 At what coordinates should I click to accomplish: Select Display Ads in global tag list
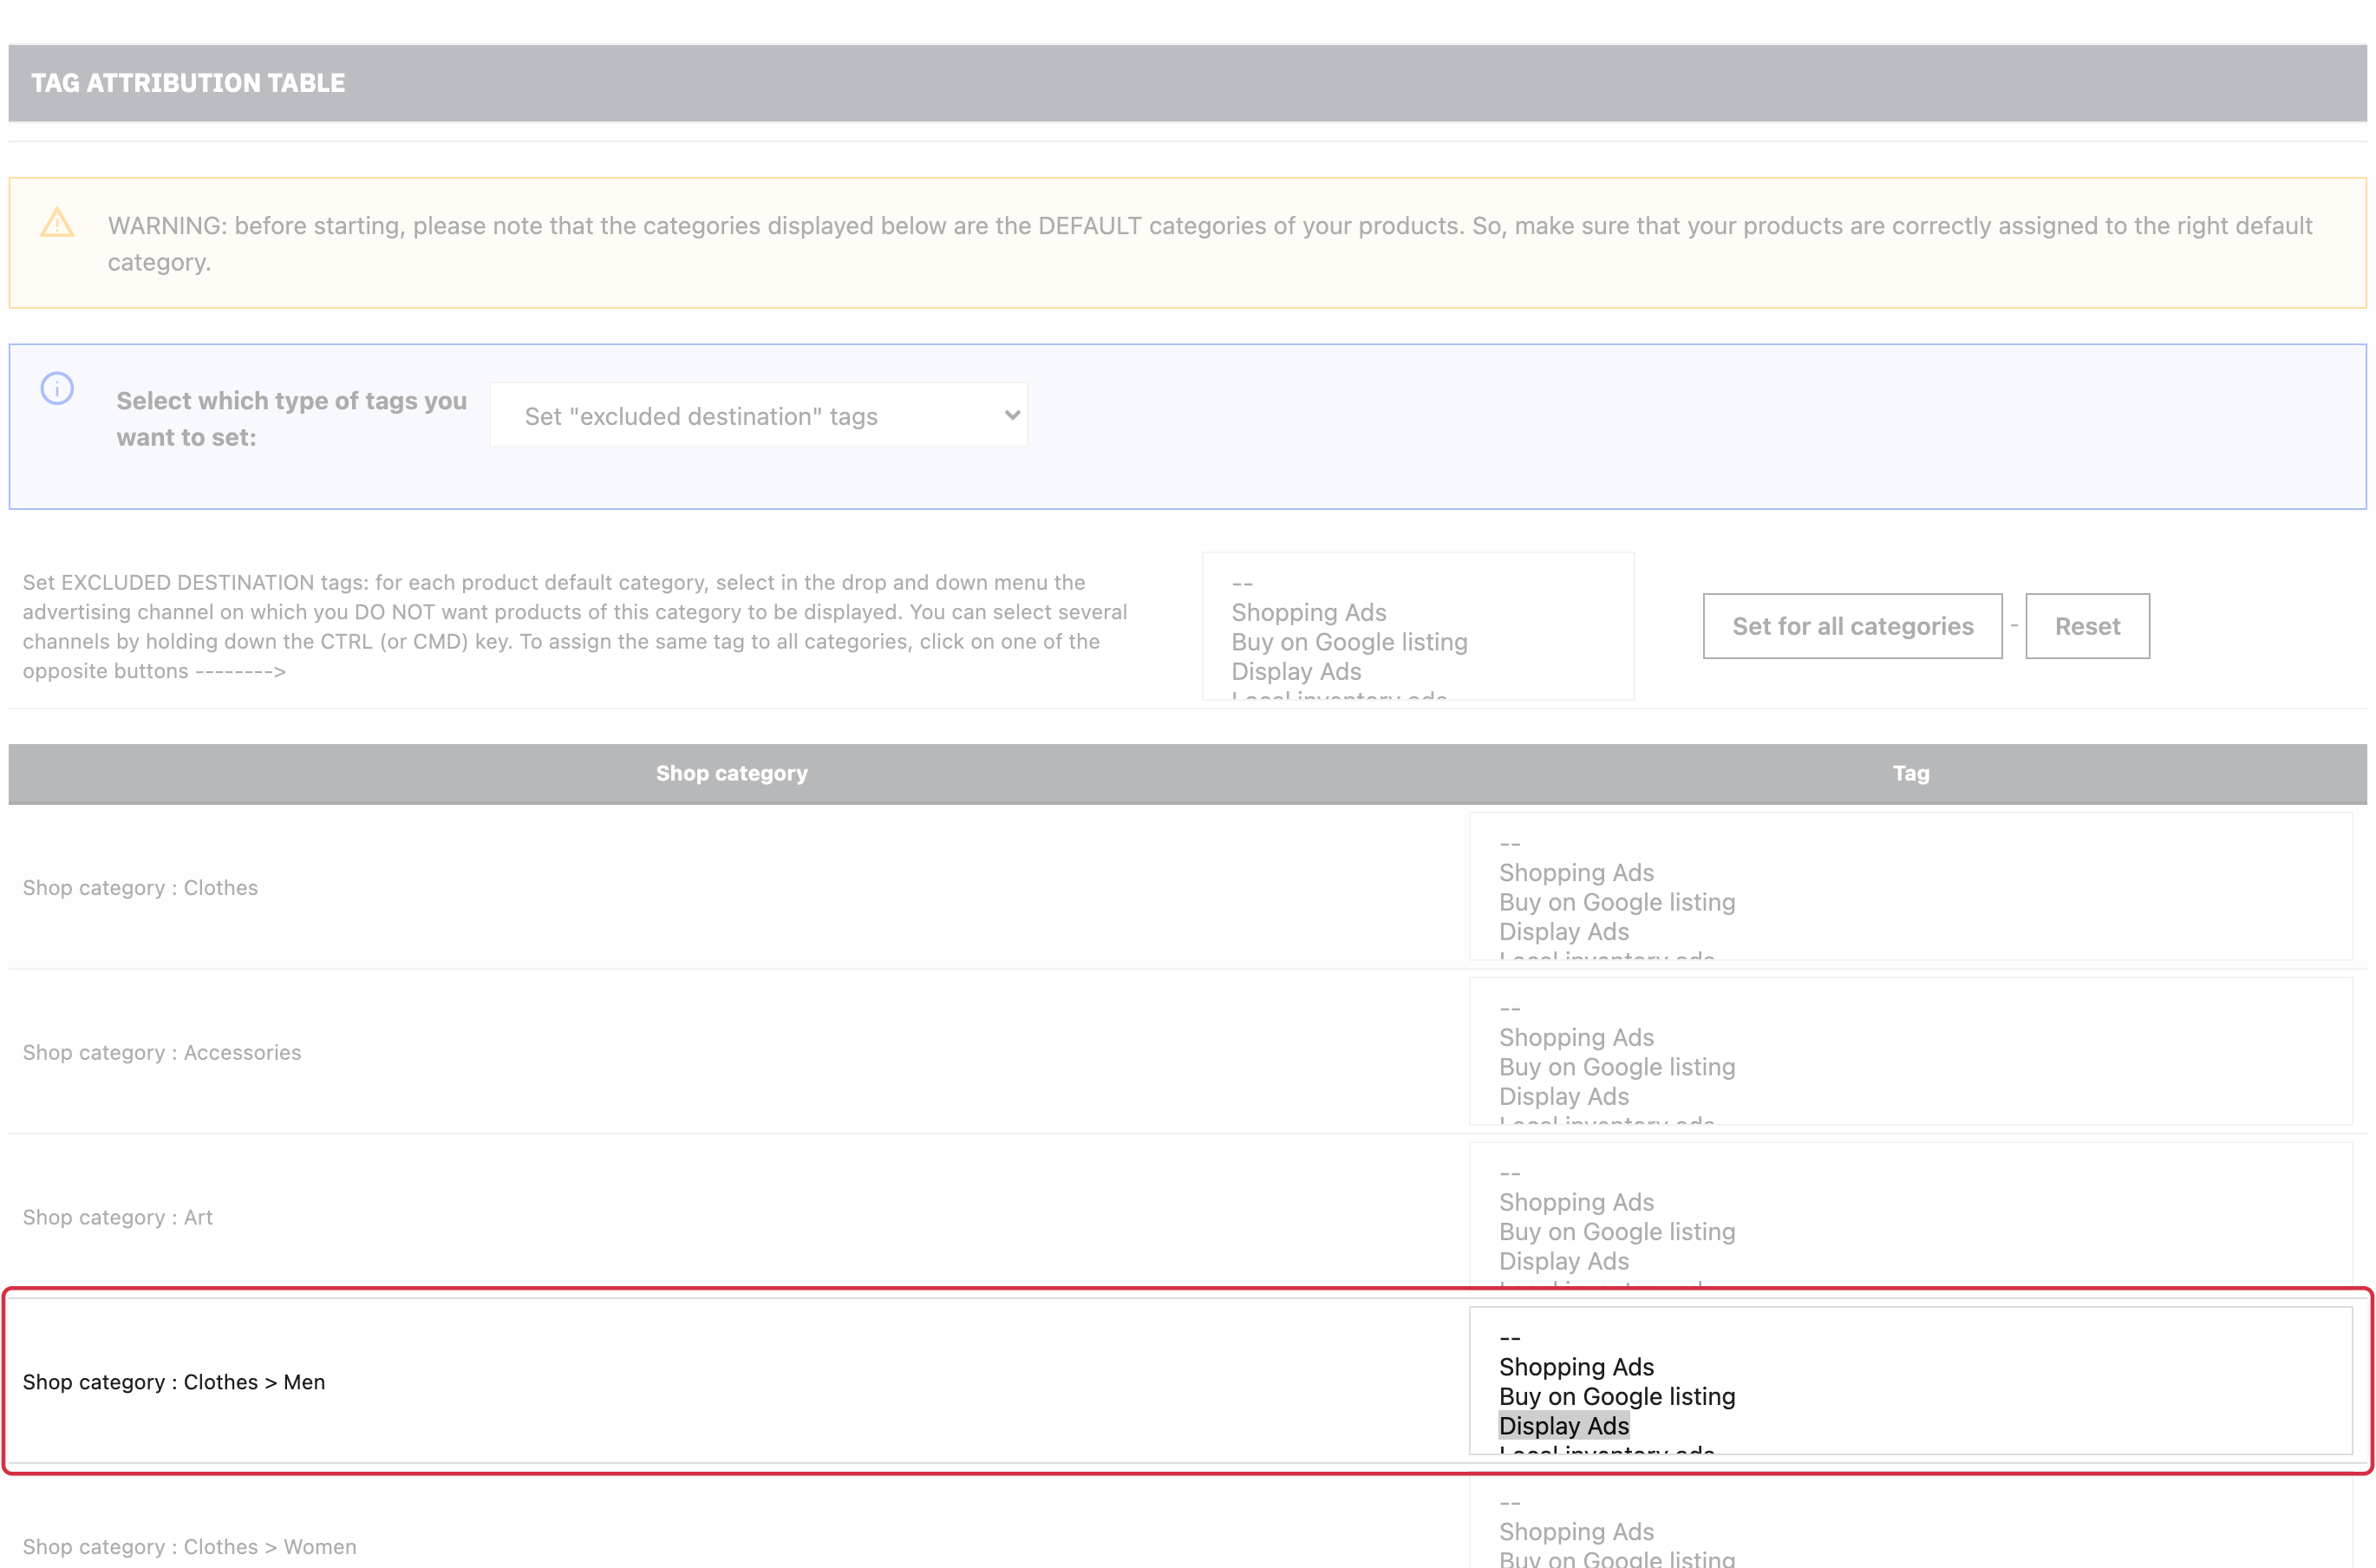(1296, 671)
